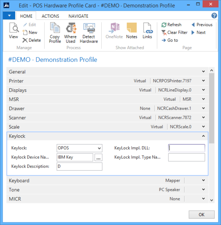Image resolution: width=221 pixels, height=225 pixels.
Task: Click Refresh in the Page group
Action: [x=171, y=25]
